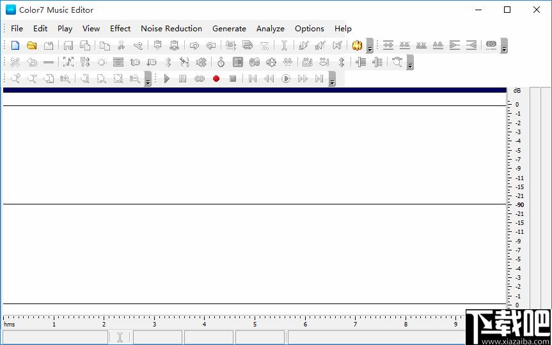Expand overflow arrow after the golden icon

[370, 46]
